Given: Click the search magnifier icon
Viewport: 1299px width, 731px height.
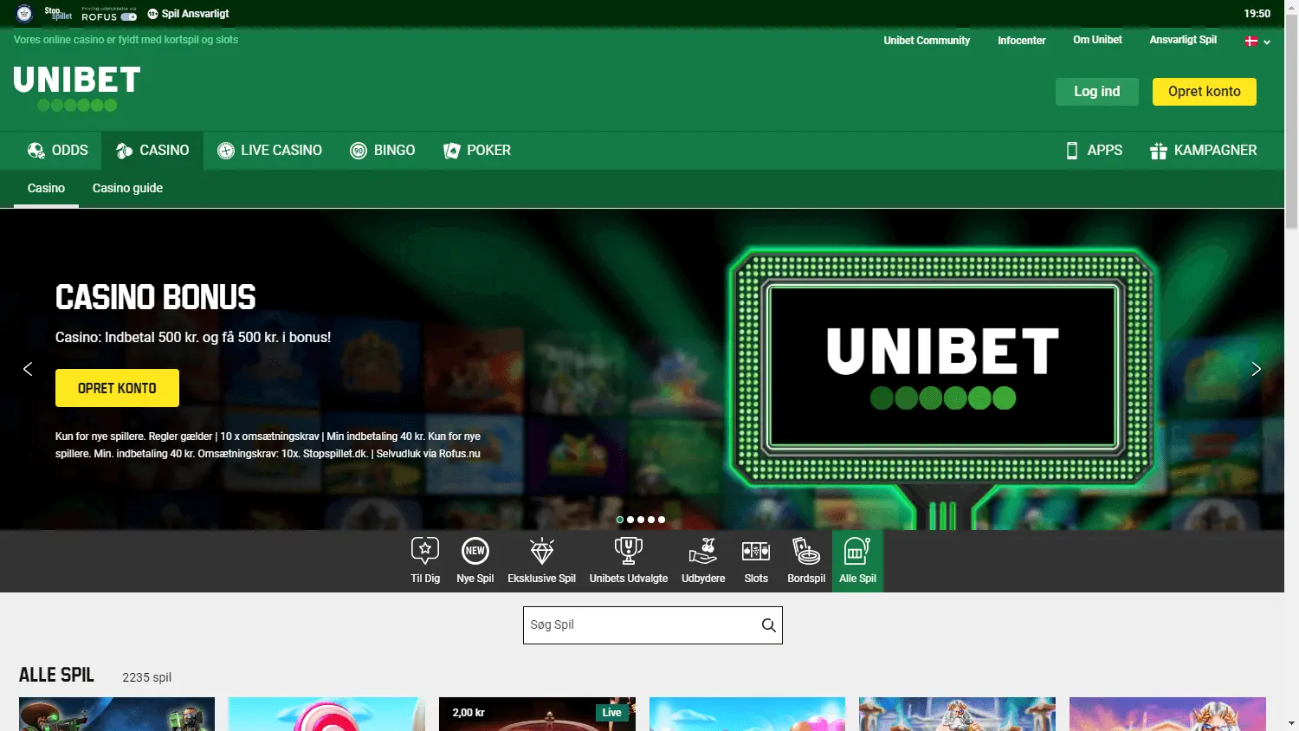Looking at the screenshot, I should point(768,625).
